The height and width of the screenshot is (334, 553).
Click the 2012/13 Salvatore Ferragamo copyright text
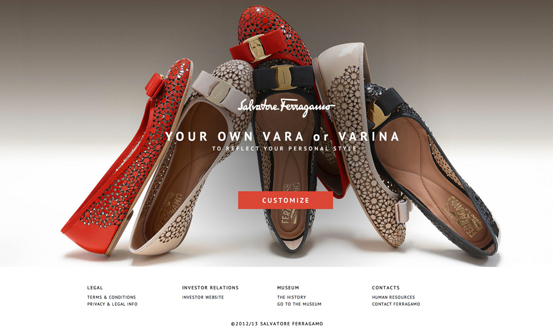click(x=277, y=324)
